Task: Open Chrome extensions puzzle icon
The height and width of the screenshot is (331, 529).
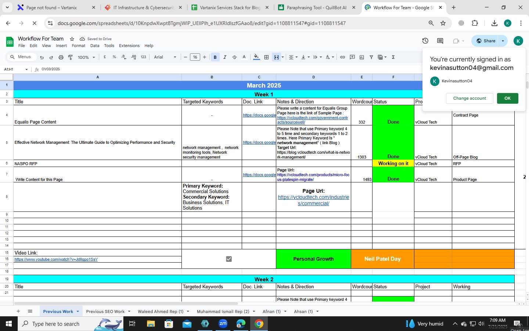Action: click(x=475, y=23)
